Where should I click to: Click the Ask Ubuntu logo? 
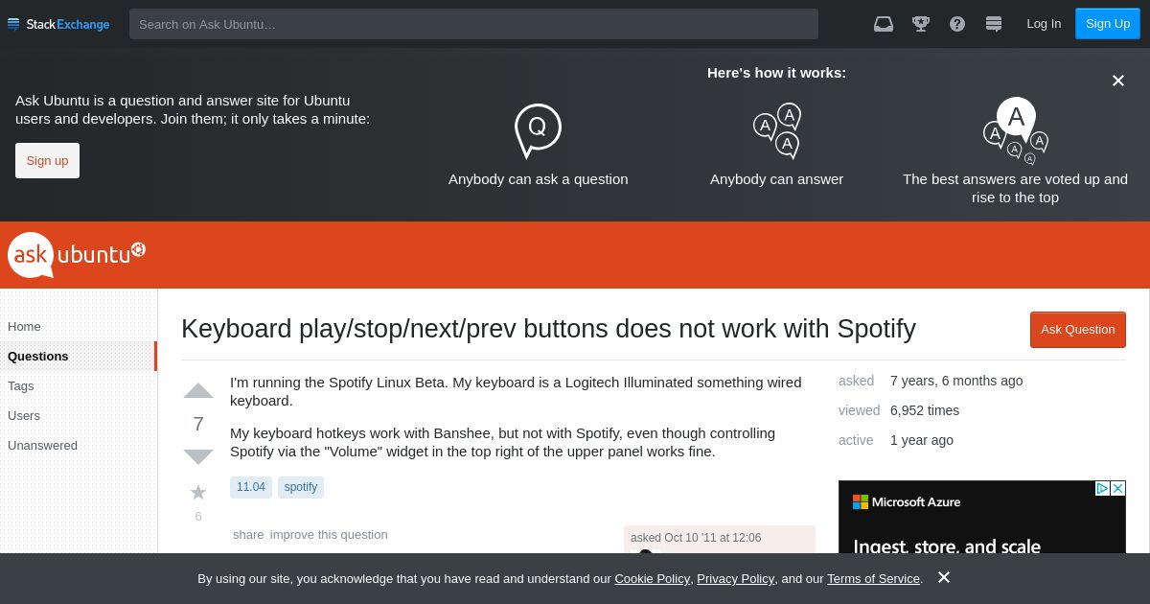(77, 254)
